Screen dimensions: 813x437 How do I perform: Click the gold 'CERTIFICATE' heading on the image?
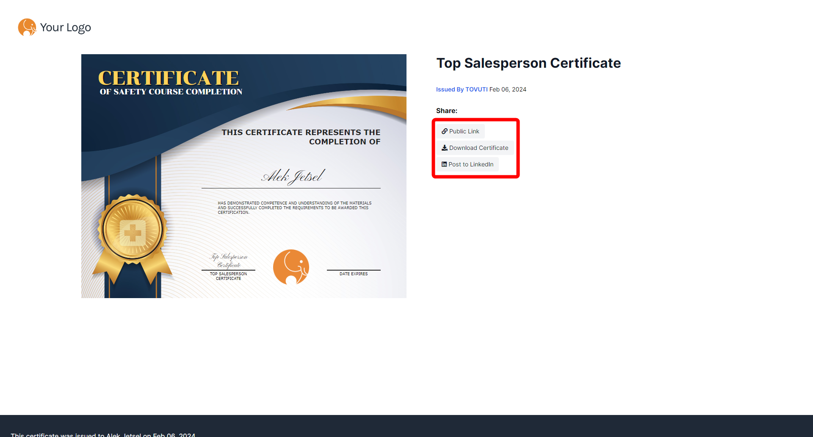click(169, 78)
